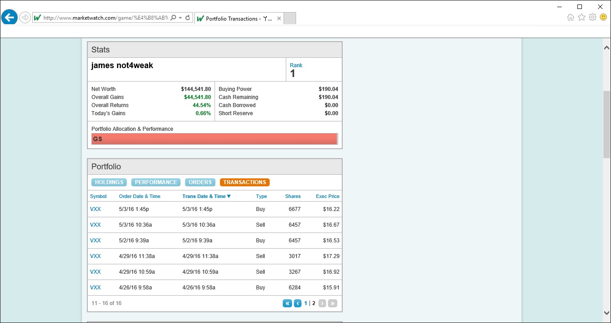This screenshot has width=611, height=323.
Task: Click the scrollbar down arrow
Action: [x=607, y=313]
